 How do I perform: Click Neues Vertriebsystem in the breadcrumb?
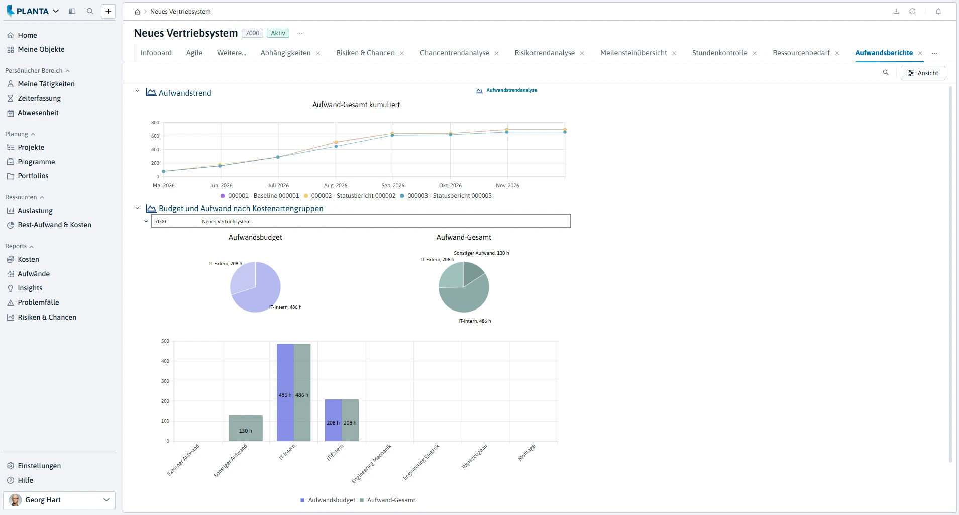(180, 12)
